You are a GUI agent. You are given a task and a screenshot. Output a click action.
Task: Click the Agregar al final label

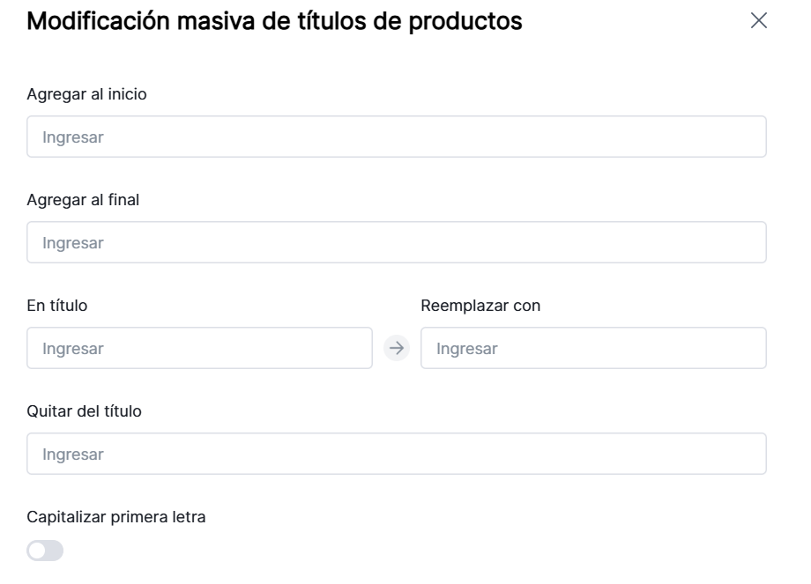[x=84, y=200]
